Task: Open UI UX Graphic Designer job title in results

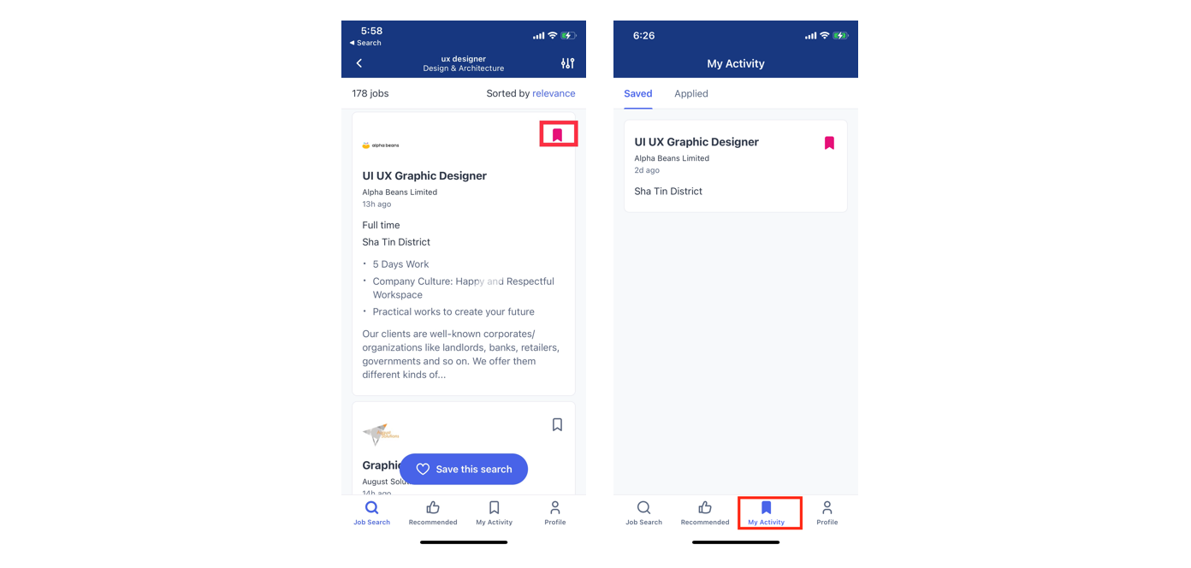Action: pyautogui.click(x=424, y=175)
